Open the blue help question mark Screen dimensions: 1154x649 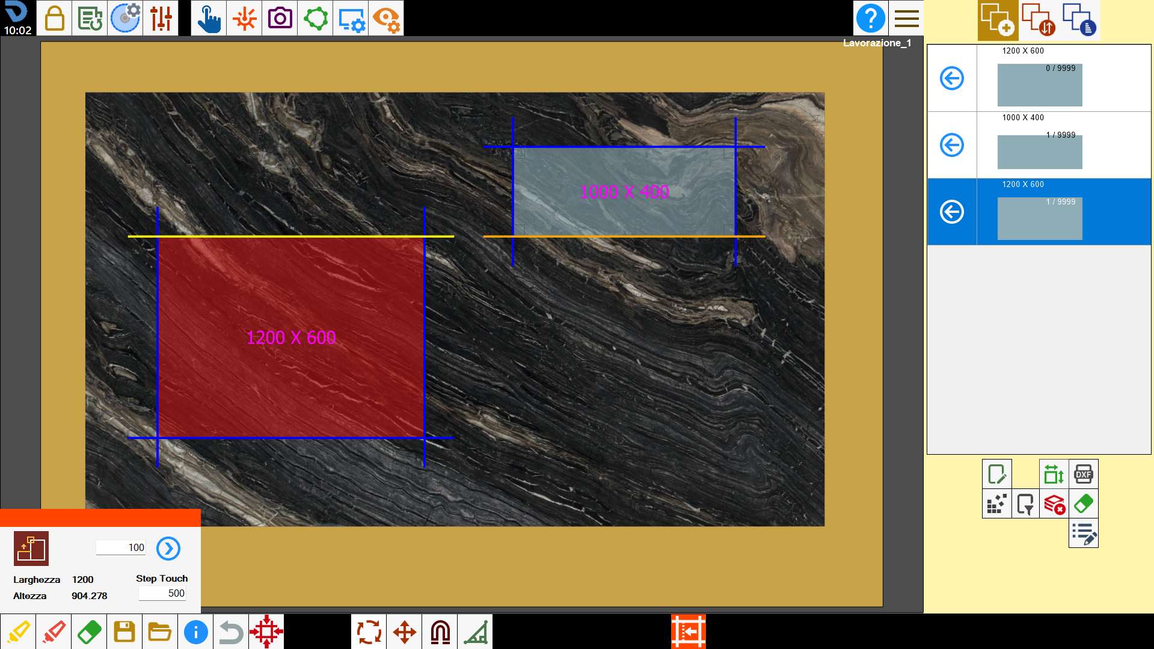tap(870, 18)
